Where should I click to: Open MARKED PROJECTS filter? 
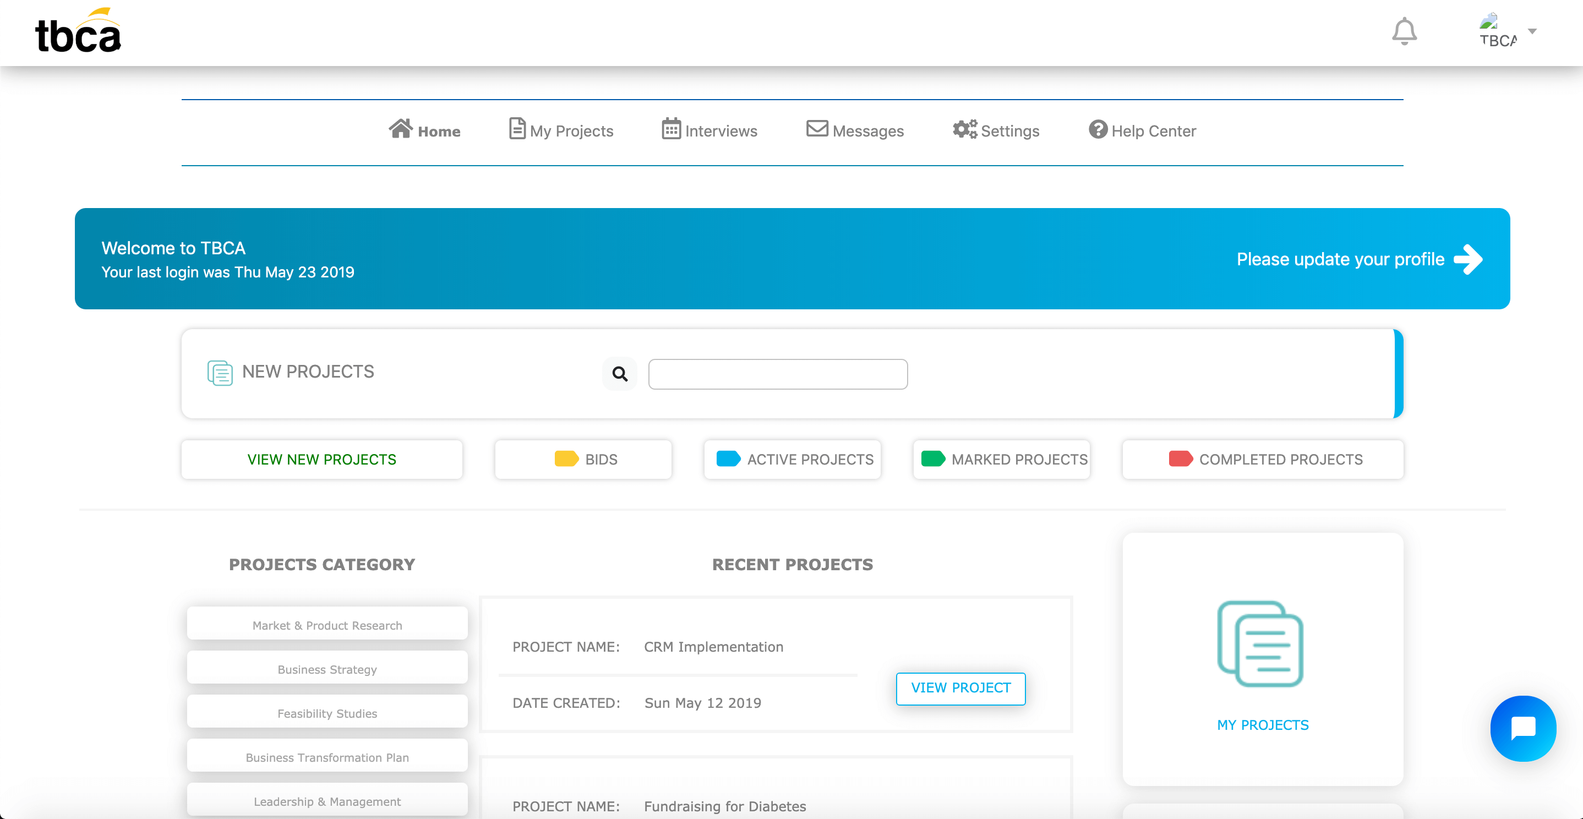click(1001, 459)
